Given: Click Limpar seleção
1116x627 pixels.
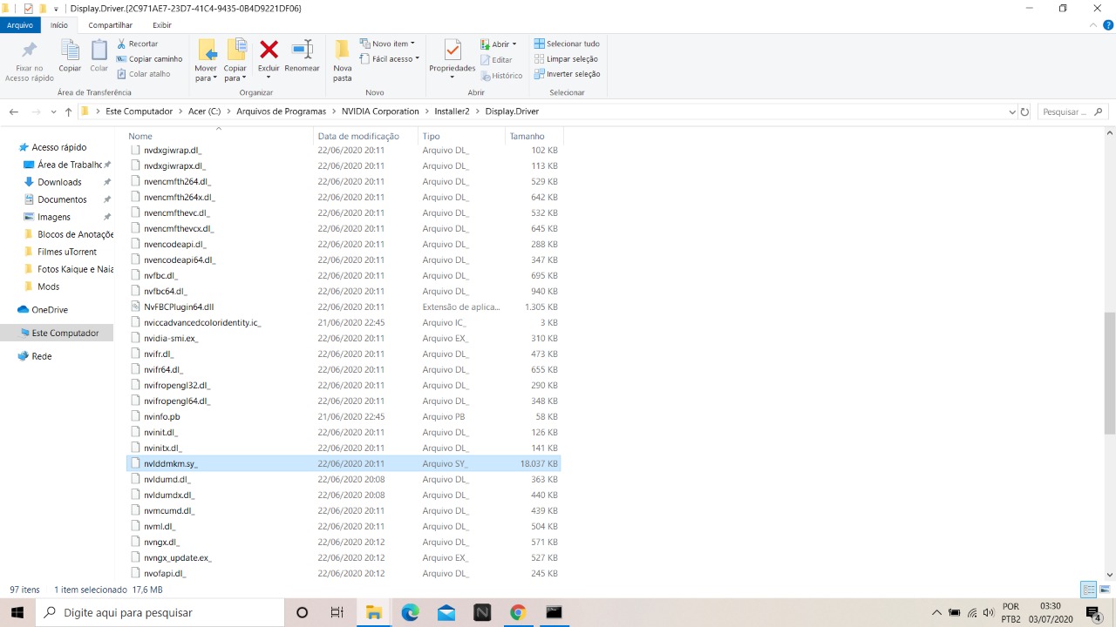Looking at the screenshot, I should (566, 59).
